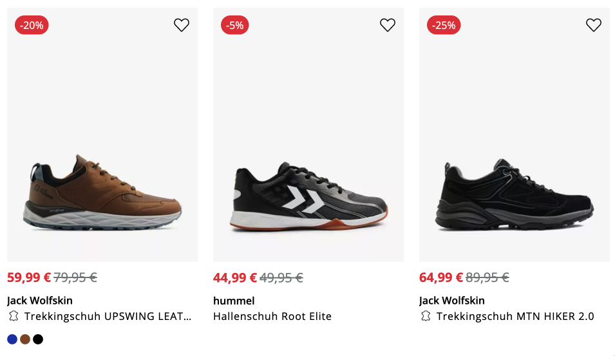Image resolution: width=615 pixels, height=356 pixels.
Task: Click the 64,99 € sale price
Action: pyautogui.click(x=441, y=277)
